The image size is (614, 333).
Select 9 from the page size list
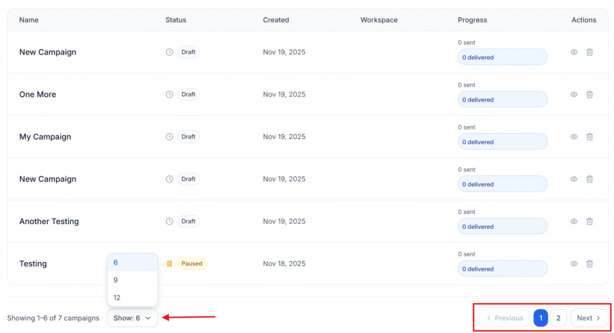[116, 280]
